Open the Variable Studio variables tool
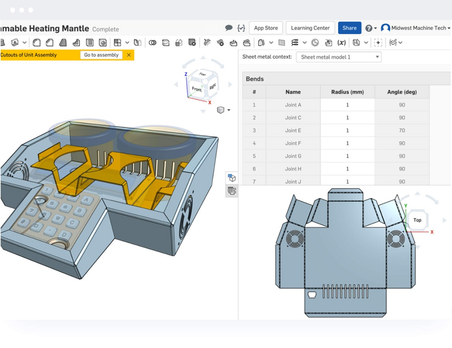 pyautogui.click(x=341, y=42)
